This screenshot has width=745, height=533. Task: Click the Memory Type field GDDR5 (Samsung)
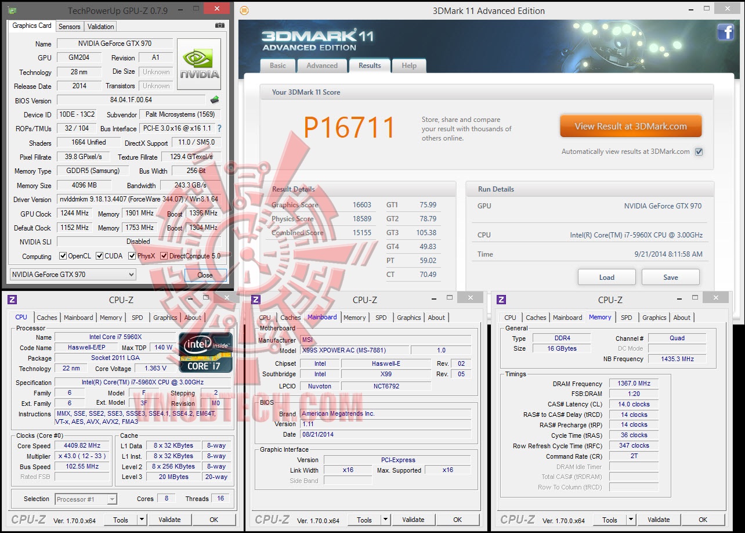click(x=92, y=171)
